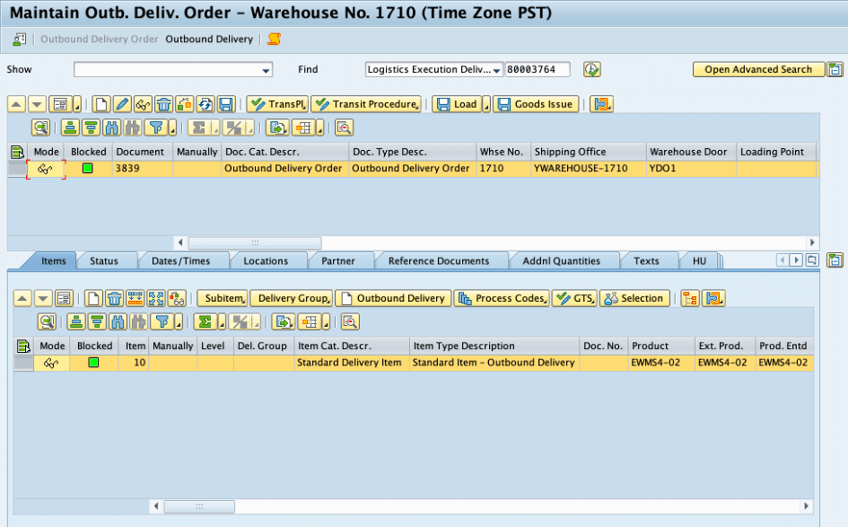Open the sigma total dropdown arrow in items table
The width and height of the screenshot is (848, 527).
[x=222, y=322]
